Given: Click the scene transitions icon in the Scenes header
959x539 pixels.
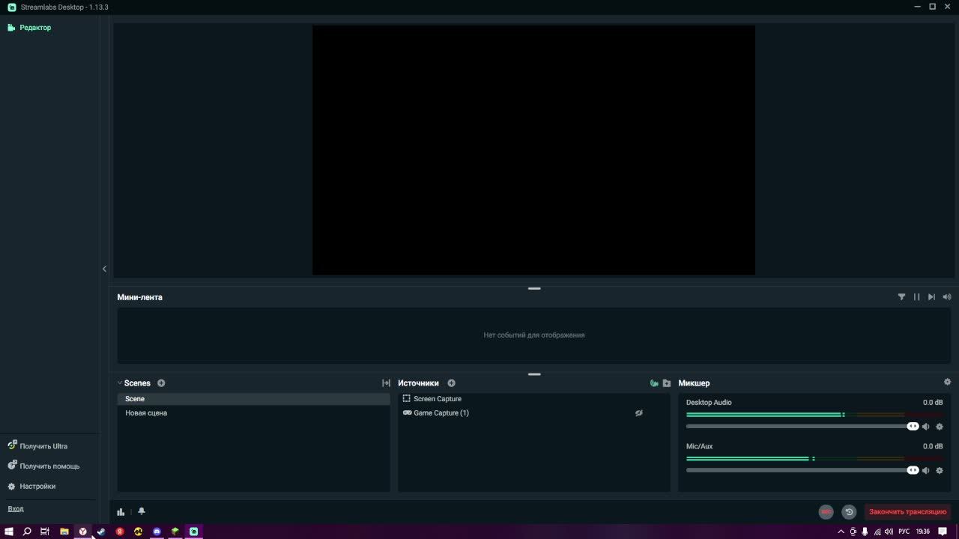Looking at the screenshot, I should pos(386,383).
